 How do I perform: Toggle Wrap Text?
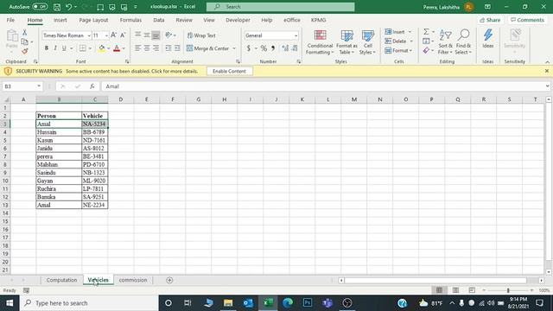(201, 35)
